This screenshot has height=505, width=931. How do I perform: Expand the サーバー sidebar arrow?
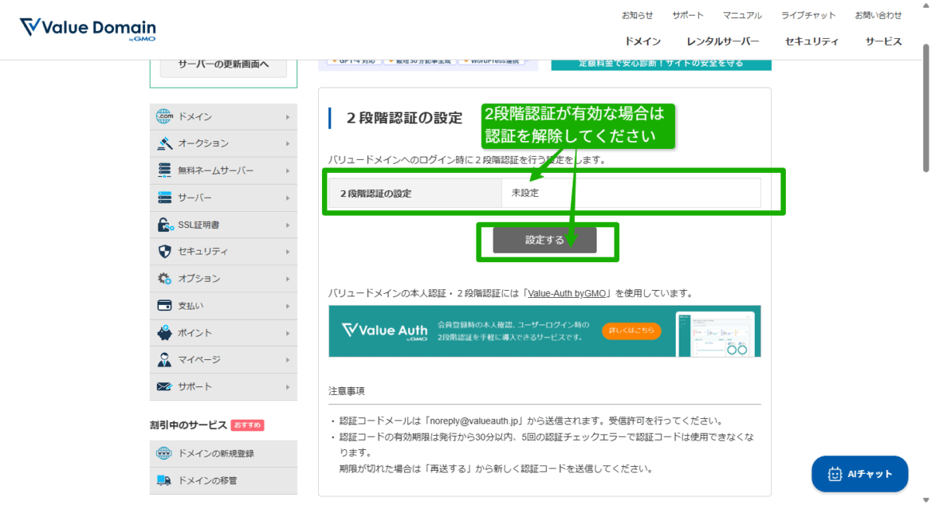pos(288,198)
